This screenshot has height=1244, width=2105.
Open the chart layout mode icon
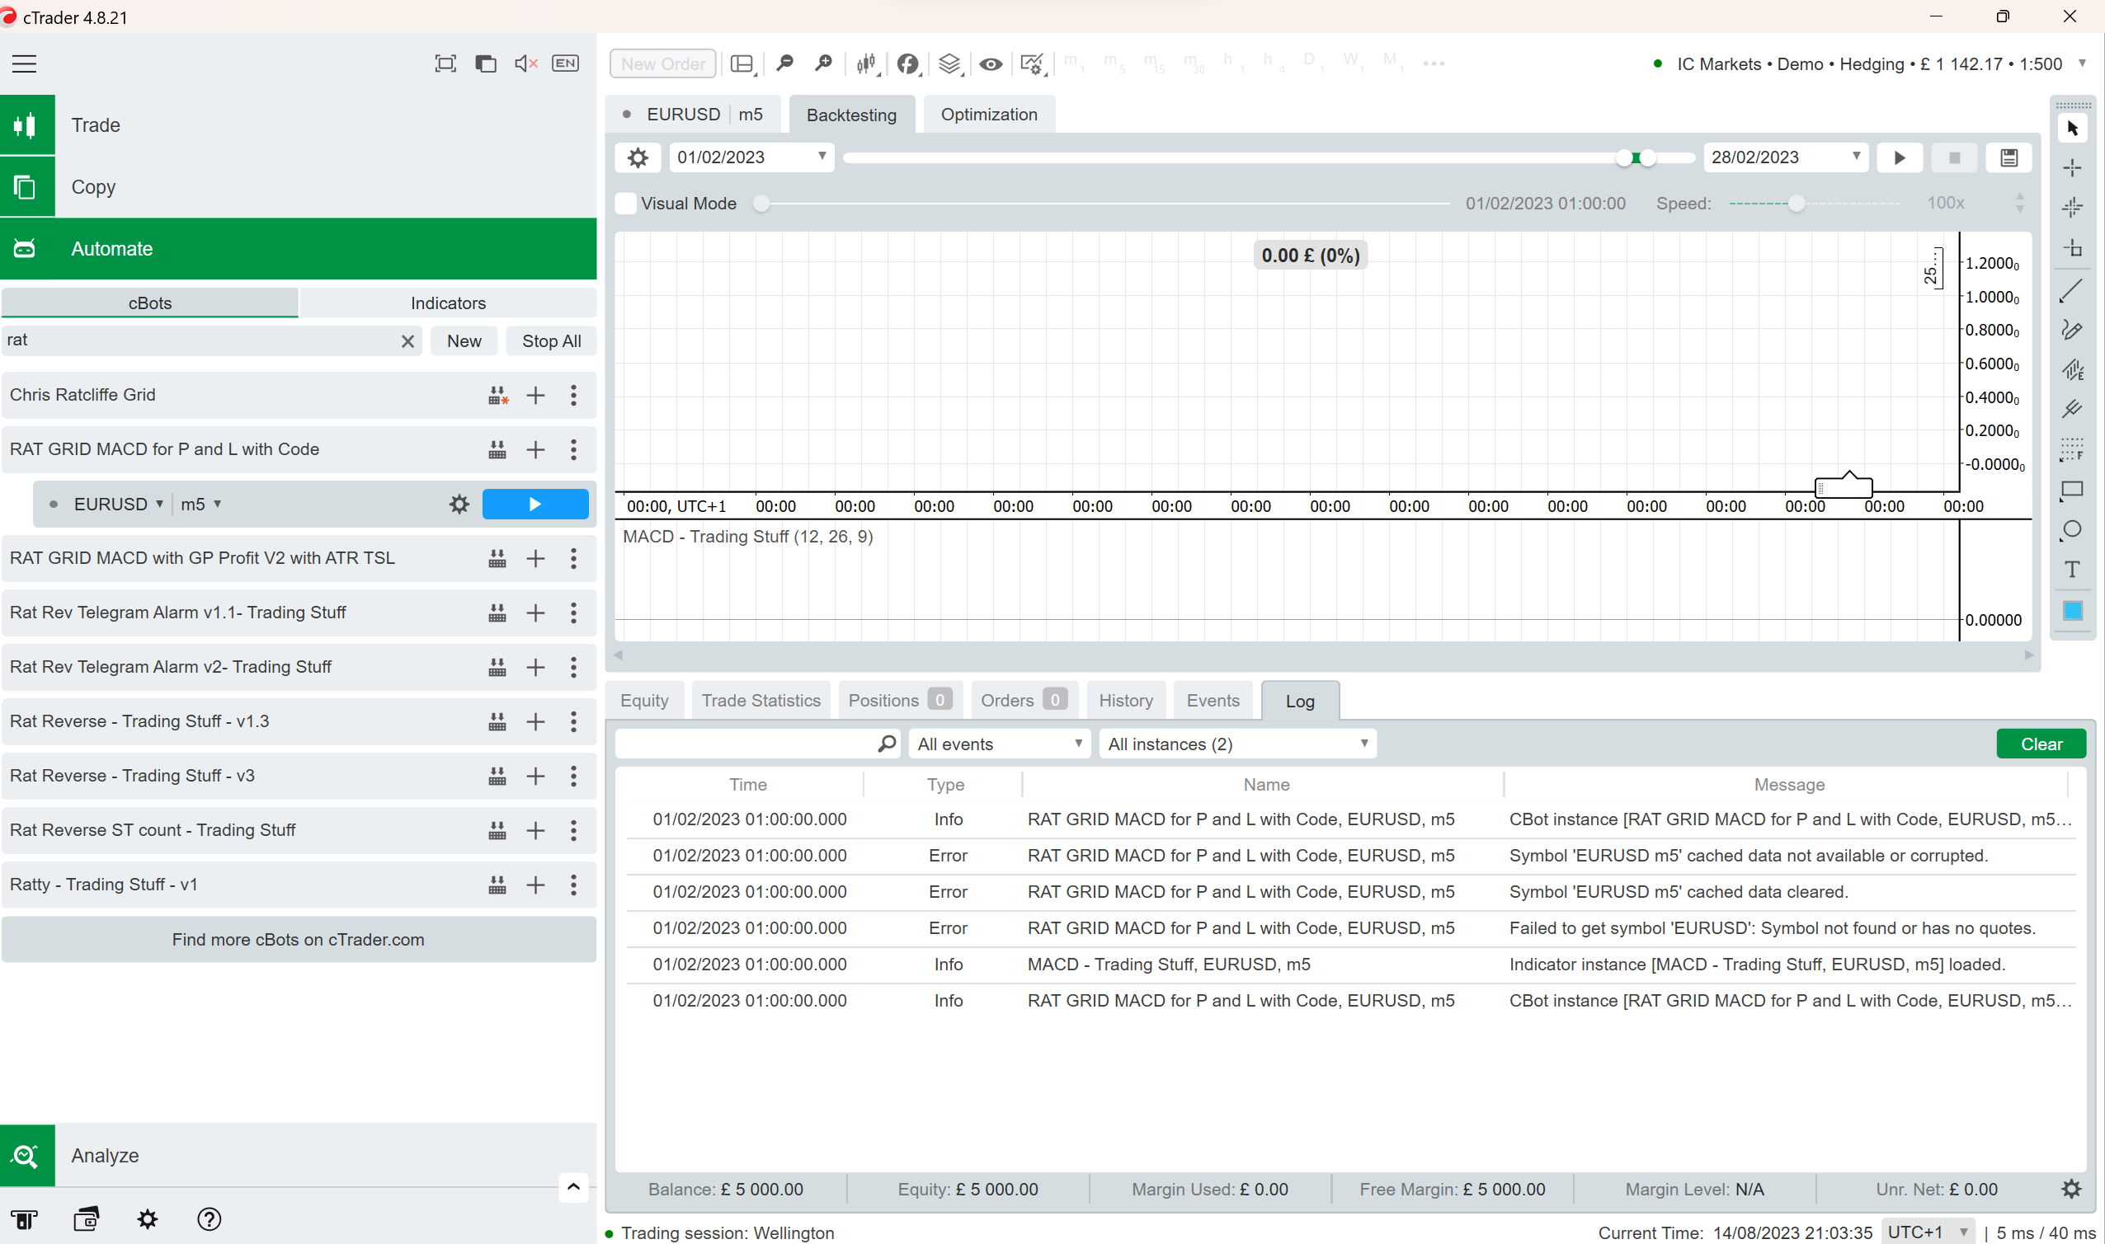[x=743, y=63]
